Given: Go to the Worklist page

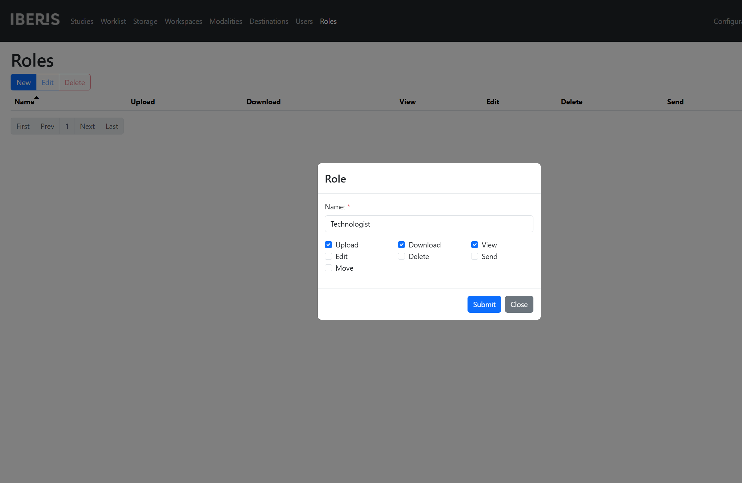Looking at the screenshot, I should tap(113, 21).
